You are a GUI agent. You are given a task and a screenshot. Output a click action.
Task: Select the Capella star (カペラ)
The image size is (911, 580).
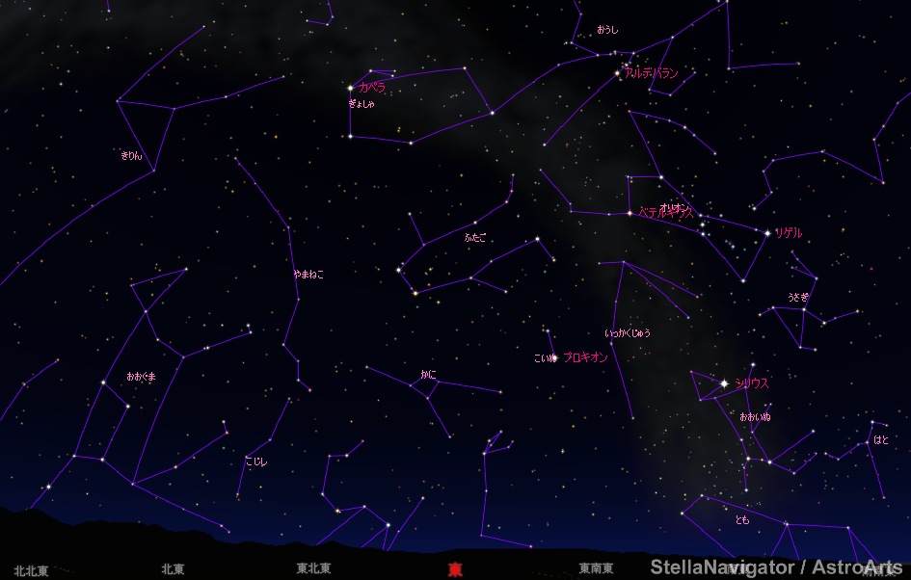[350, 88]
